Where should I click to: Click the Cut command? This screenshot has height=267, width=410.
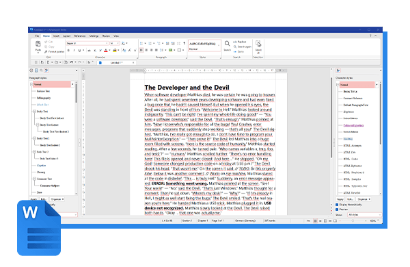(49, 42)
